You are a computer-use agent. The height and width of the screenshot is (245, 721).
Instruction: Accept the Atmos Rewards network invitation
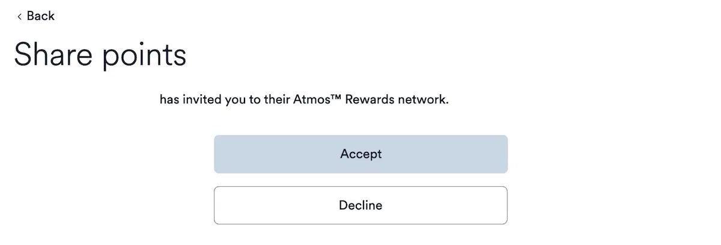point(360,154)
